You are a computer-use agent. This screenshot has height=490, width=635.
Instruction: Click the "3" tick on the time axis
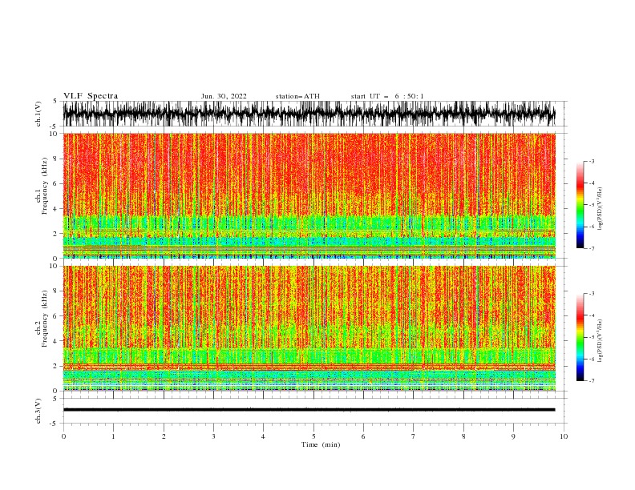pyautogui.click(x=213, y=436)
